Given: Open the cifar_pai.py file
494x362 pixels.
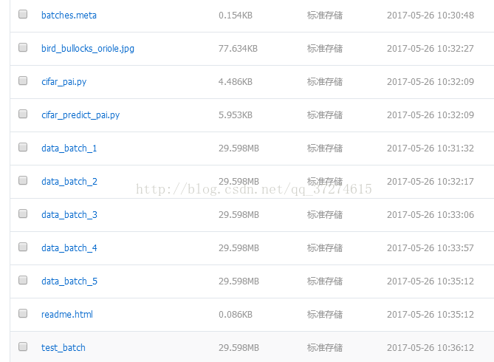Looking at the screenshot, I should coord(64,82).
